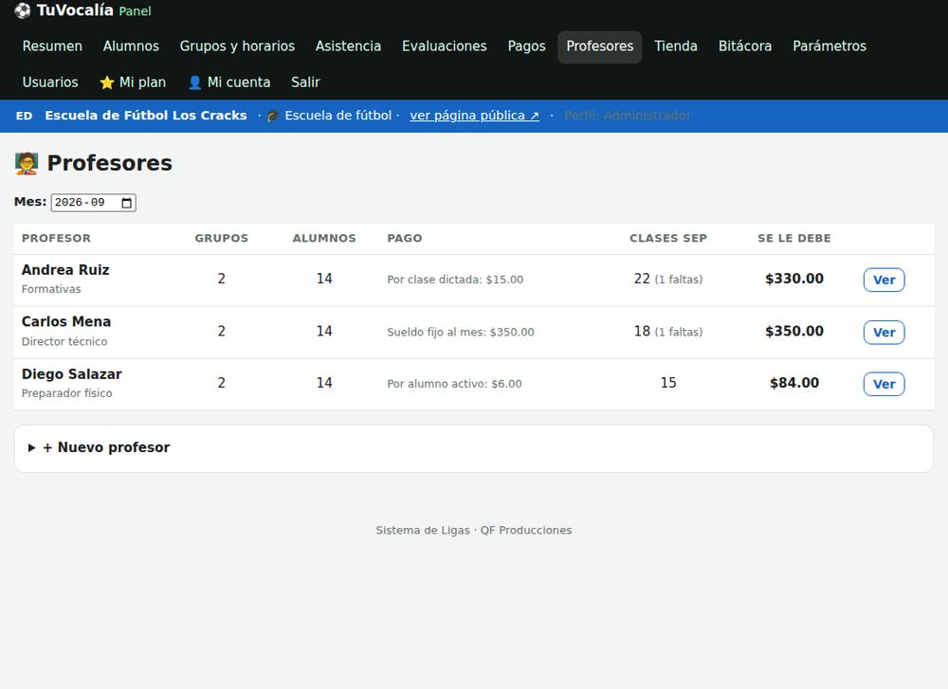Click 'Sueldo fijo al mes: $350.00' text
Screen dimensions: 948x689
pos(461,332)
